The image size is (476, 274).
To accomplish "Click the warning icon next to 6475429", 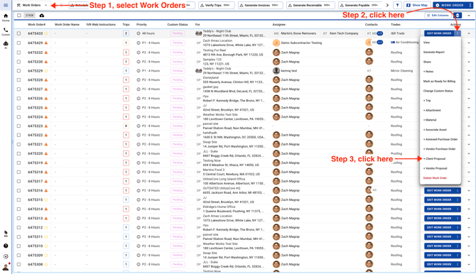I will click(46, 43).
